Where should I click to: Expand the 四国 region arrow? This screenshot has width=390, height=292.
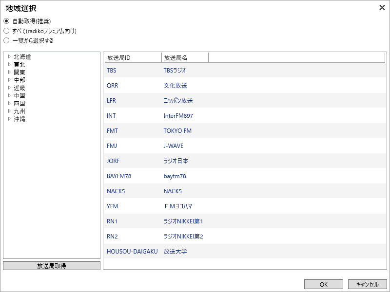[9, 103]
